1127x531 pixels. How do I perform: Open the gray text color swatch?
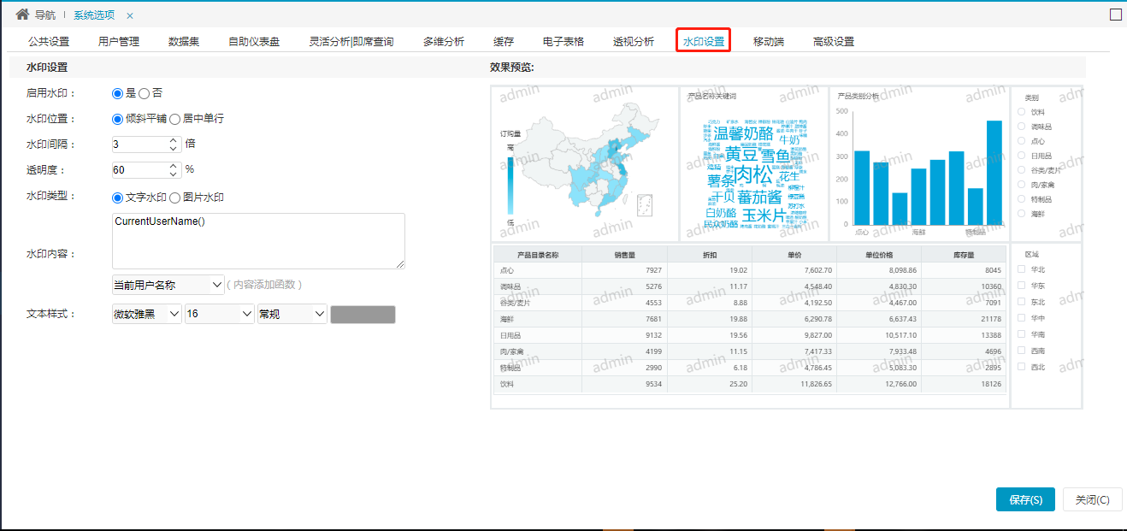coord(363,315)
